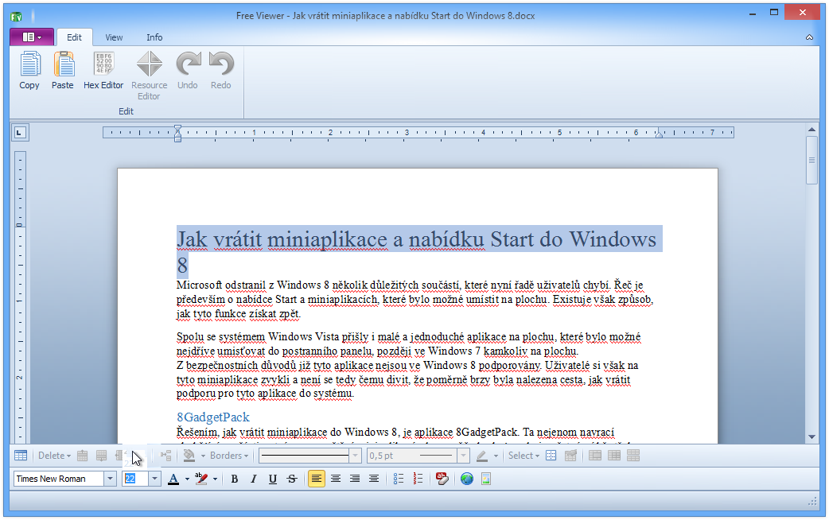
Task: Click the Free Viewer app icon in title bar
Action: 17,17
